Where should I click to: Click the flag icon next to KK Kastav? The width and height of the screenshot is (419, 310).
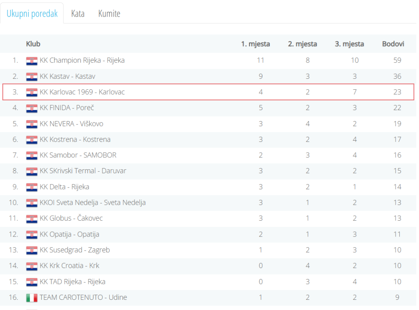32,77
